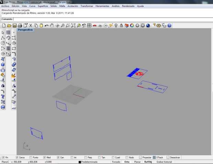Open the Transformar menu
The image size is (213, 164).
[87, 6]
